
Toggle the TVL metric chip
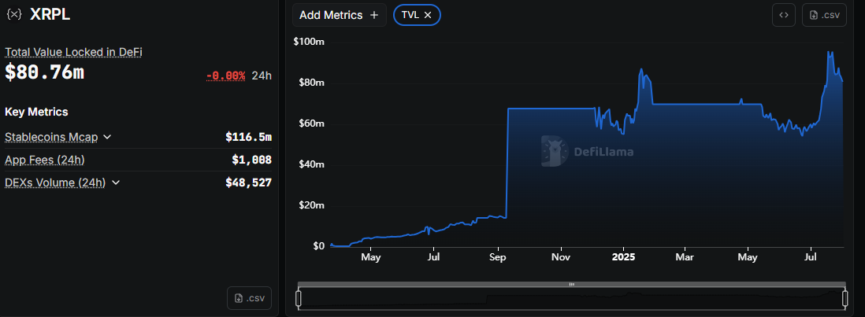(x=410, y=15)
